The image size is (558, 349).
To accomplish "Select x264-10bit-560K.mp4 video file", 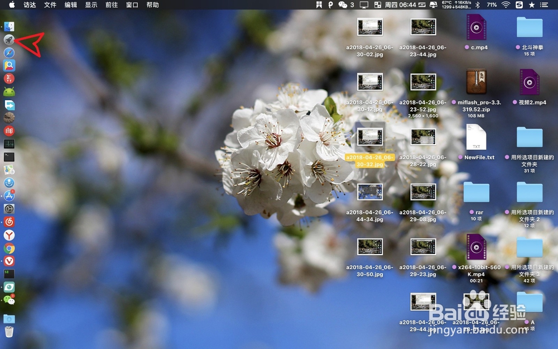I will coord(476,247).
